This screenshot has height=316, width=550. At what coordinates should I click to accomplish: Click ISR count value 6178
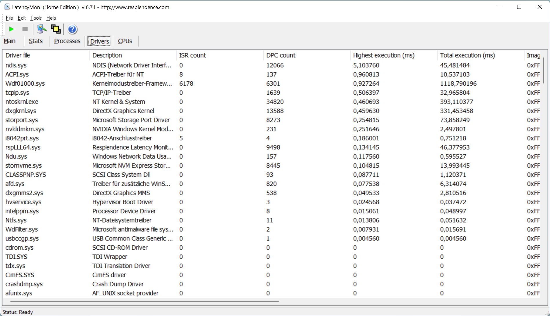tap(186, 84)
